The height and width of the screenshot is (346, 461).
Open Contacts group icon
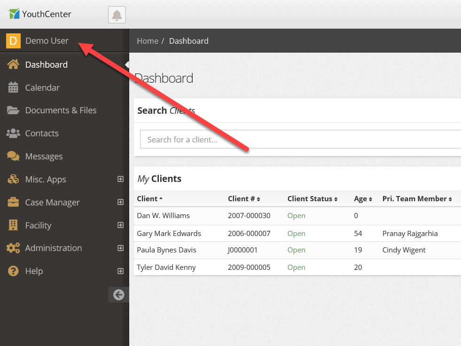tap(13, 134)
